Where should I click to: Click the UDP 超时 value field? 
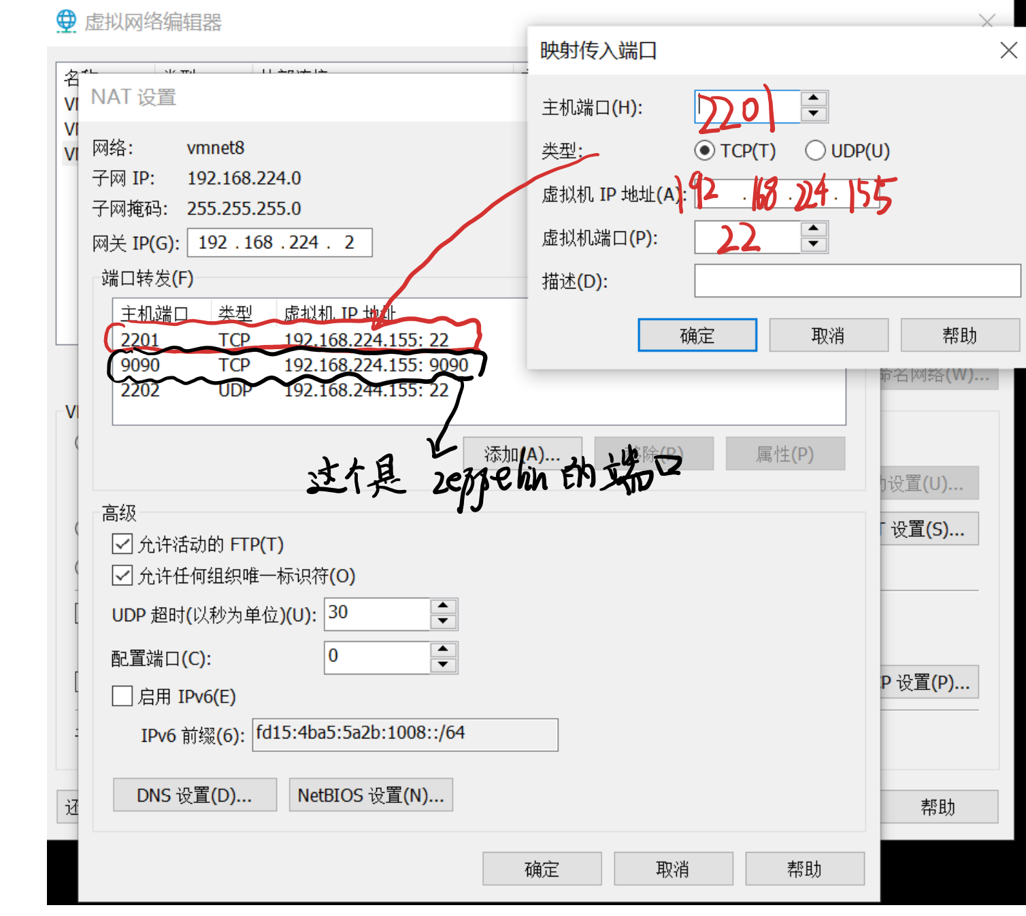[x=378, y=615]
